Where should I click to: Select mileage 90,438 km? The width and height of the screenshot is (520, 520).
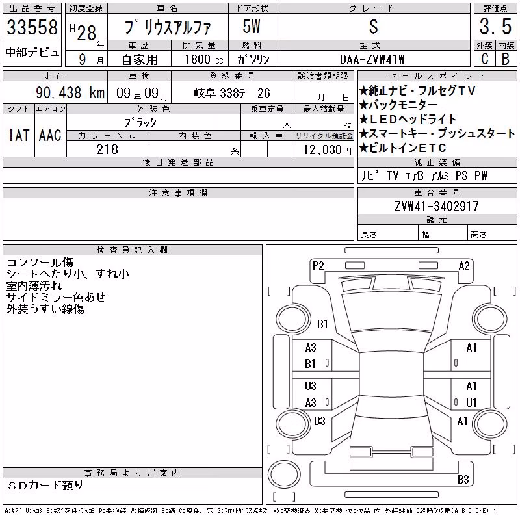click(x=70, y=92)
